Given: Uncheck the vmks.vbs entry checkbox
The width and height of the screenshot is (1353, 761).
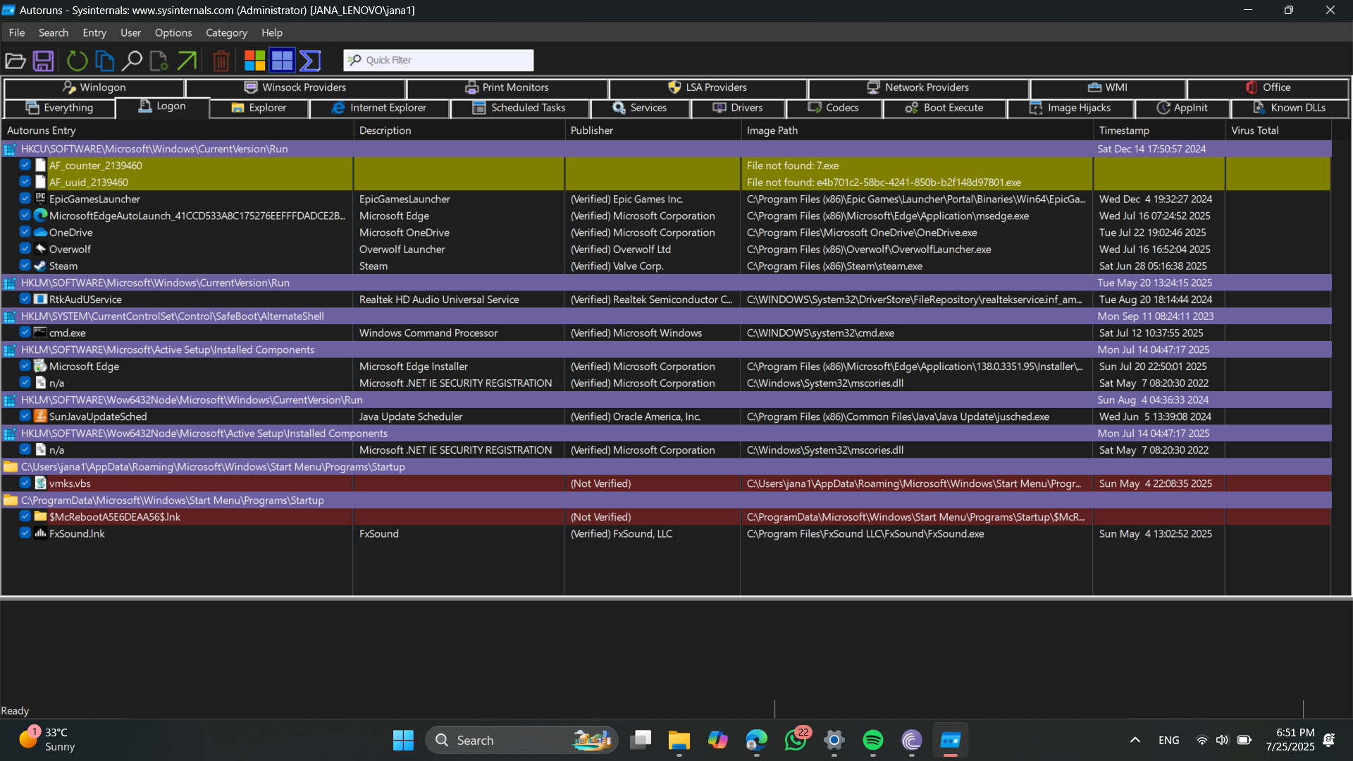Looking at the screenshot, I should (x=25, y=483).
